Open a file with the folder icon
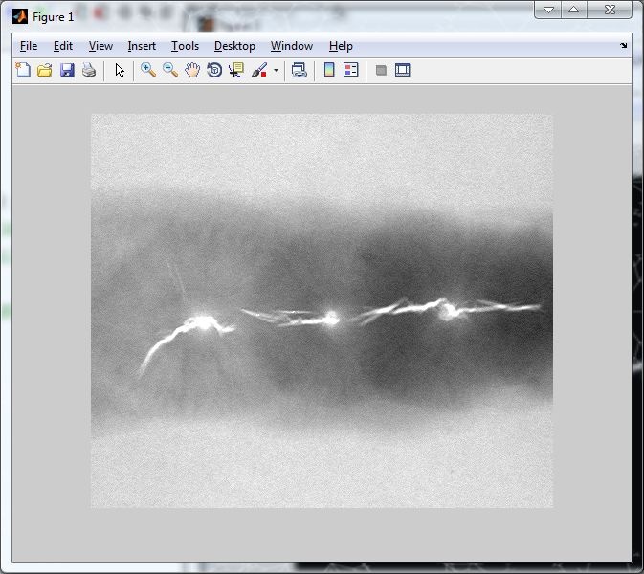The width and height of the screenshot is (644, 574). 45,70
